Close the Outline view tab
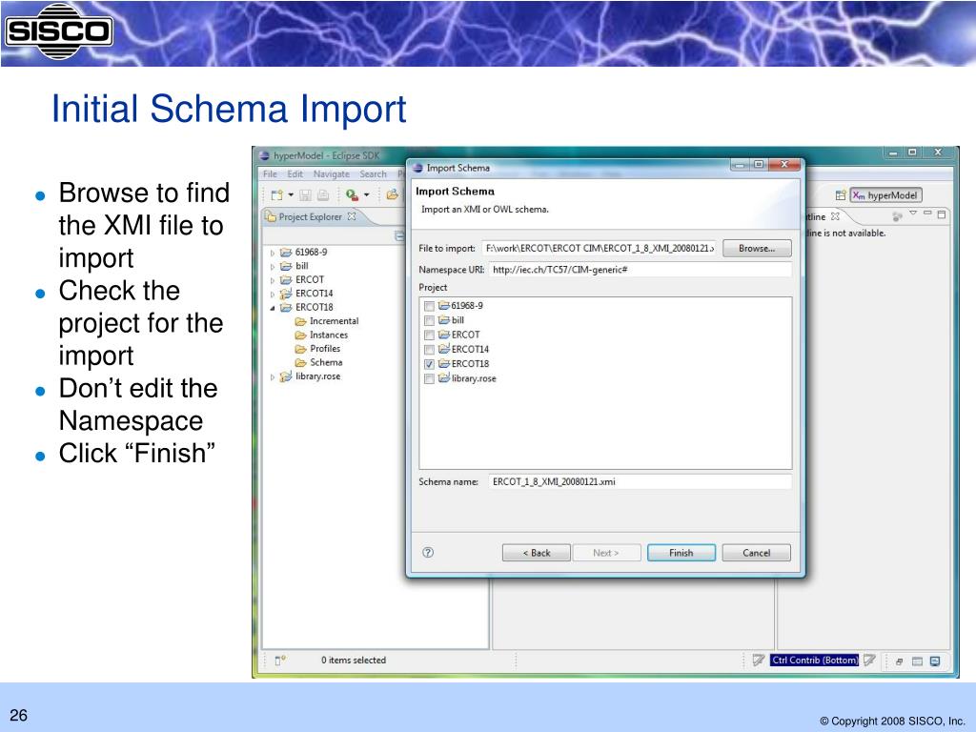Screen dimensions: 976x732 coord(835,216)
